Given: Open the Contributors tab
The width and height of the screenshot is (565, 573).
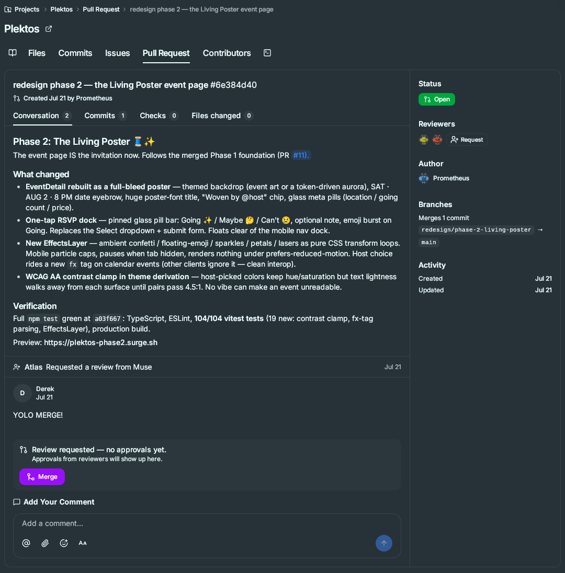Looking at the screenshot, I should pos(227,53).
